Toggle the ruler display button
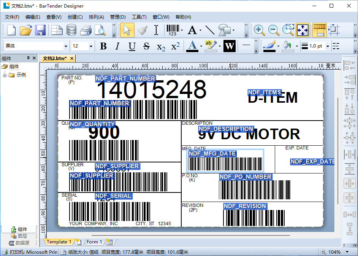The image size is (358, 256). [x=319, y=30]
